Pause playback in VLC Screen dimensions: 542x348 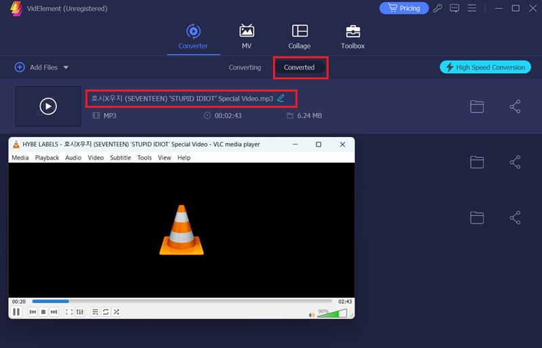point(16,312)
